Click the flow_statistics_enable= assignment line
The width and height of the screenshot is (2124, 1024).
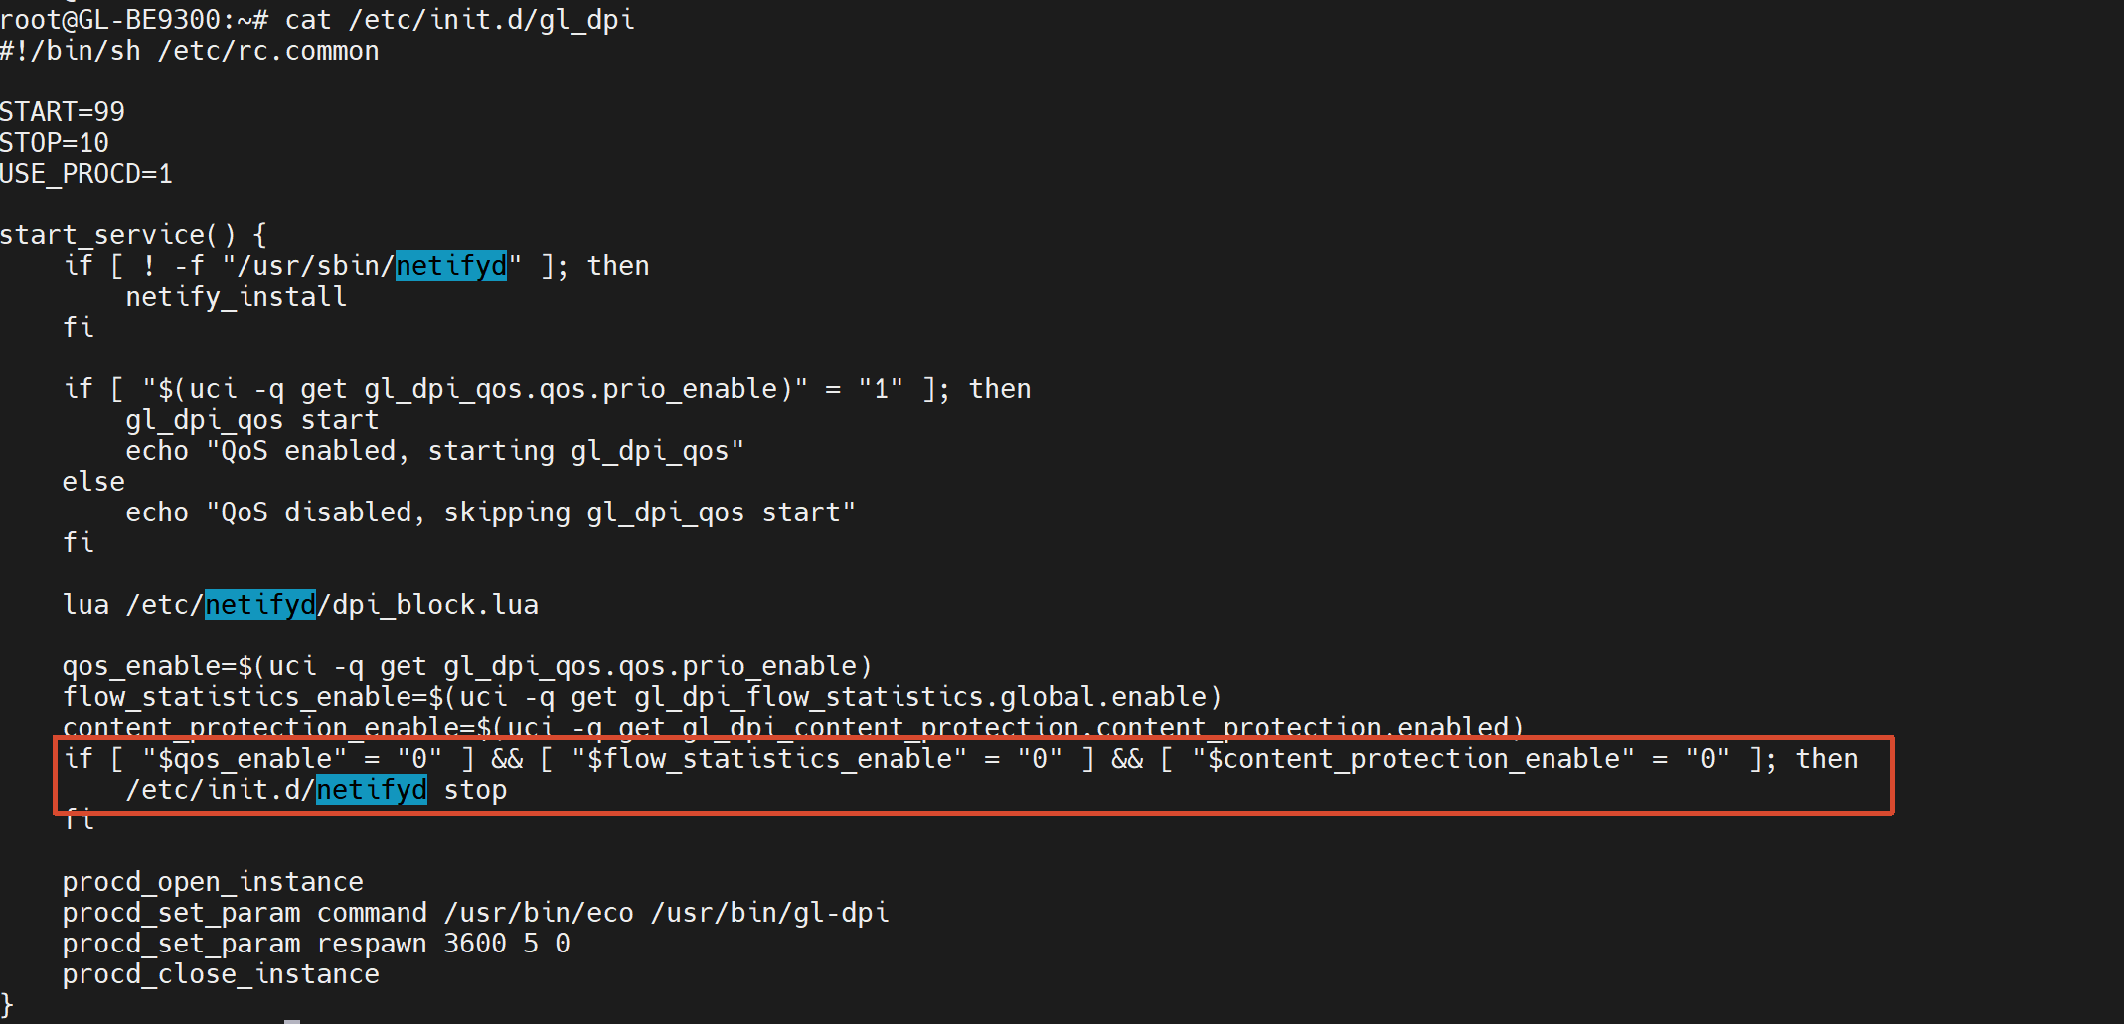click(642, 697)
